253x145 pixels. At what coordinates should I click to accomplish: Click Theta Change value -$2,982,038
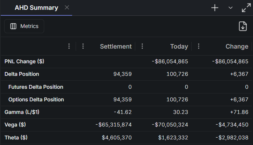(232, 138)
